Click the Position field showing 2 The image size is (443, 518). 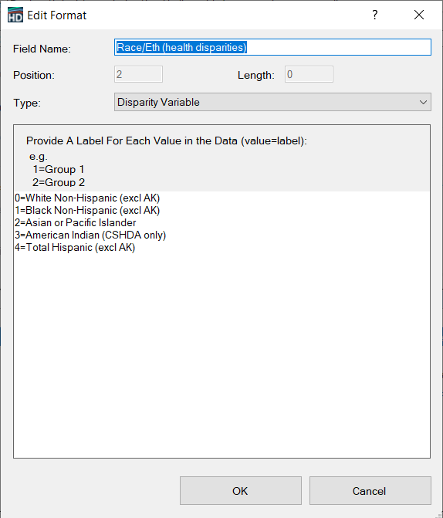(x=138, y=74)
